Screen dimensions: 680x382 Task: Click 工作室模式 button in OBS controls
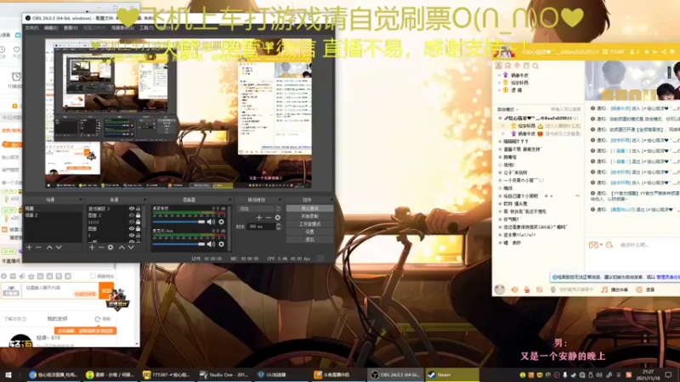[309, 224]
